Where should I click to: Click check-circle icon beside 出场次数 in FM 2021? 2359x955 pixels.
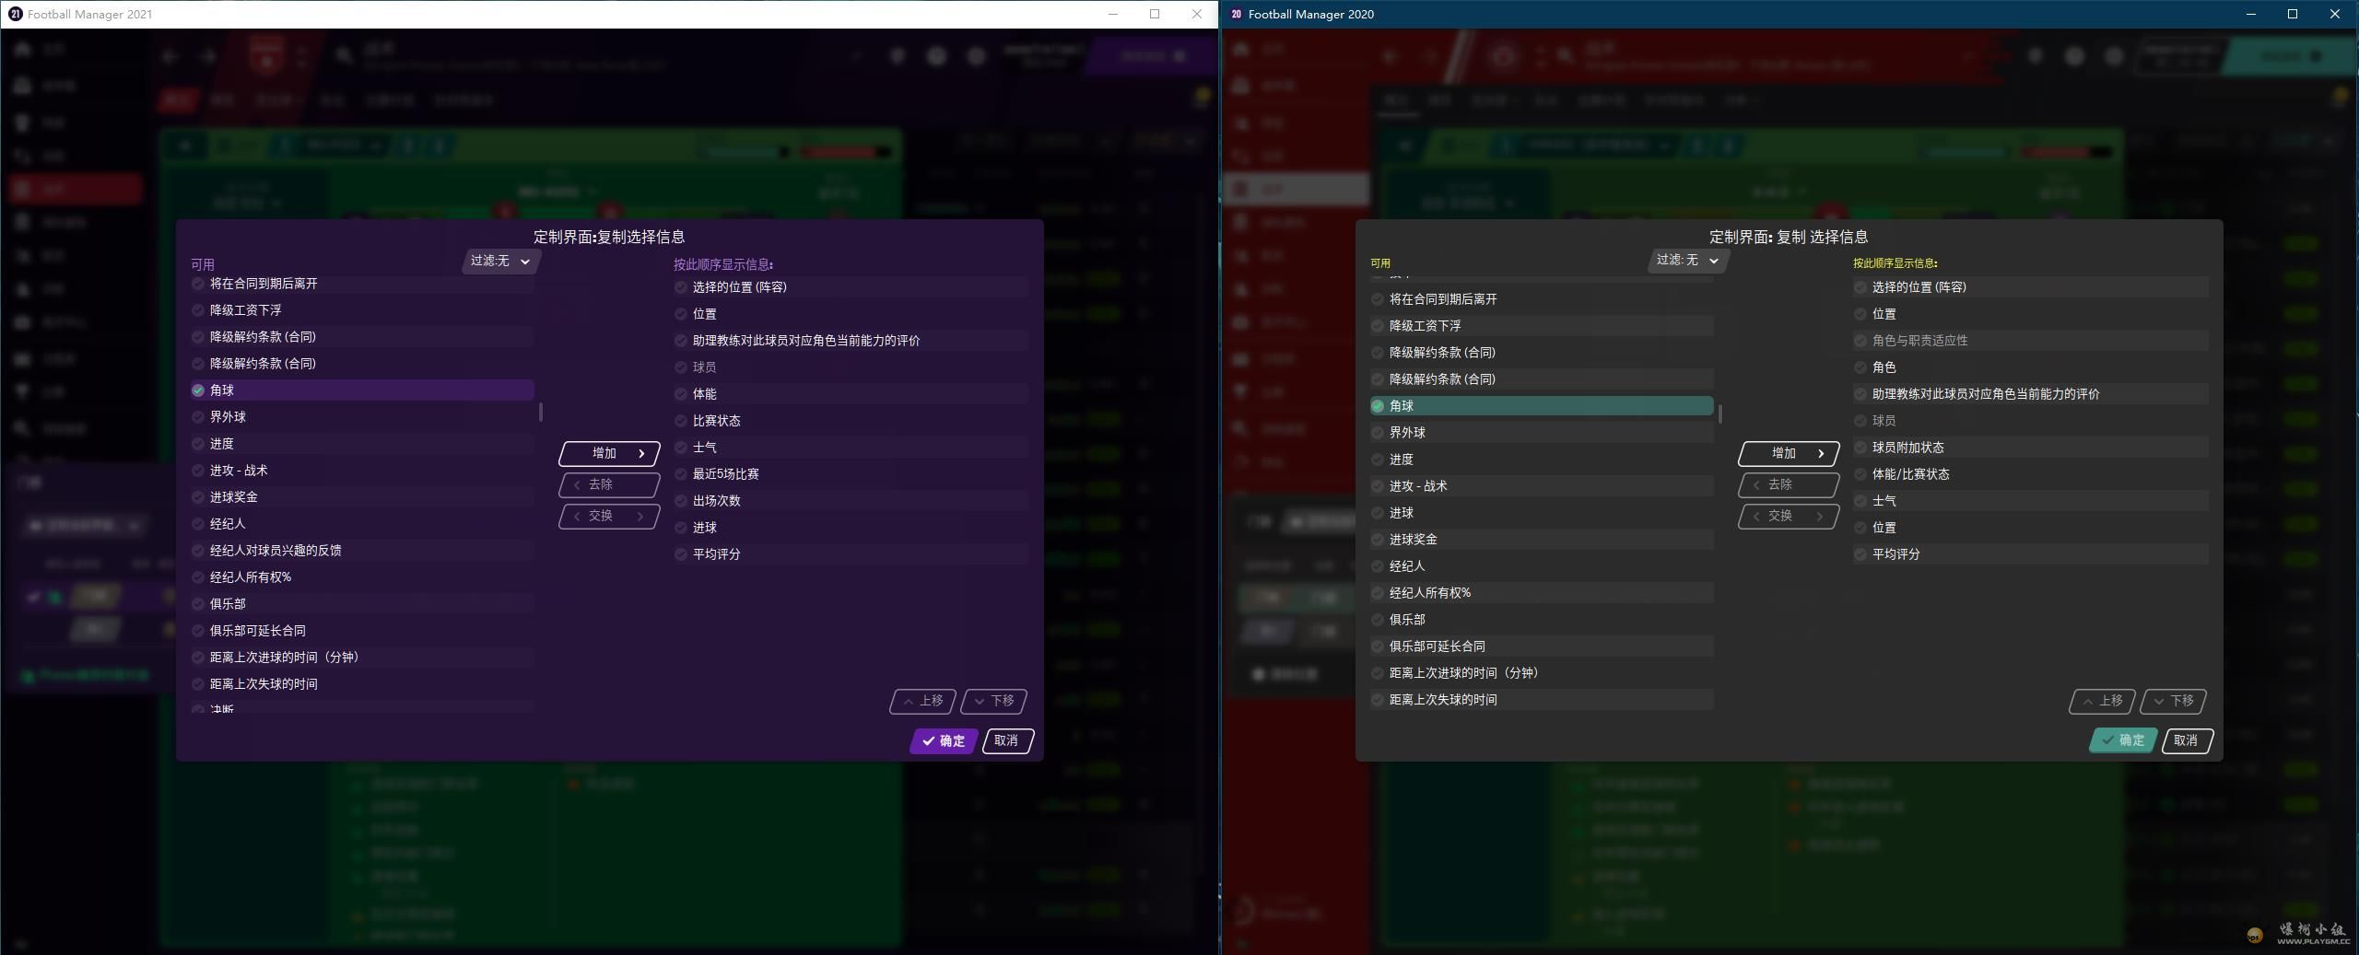point(681,501)
